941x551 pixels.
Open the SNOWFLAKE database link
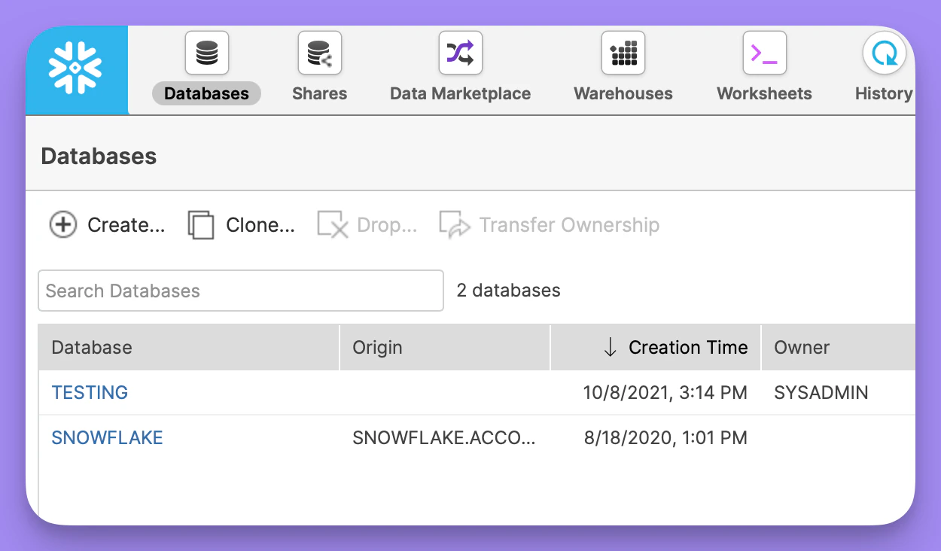tap(107, 437)
